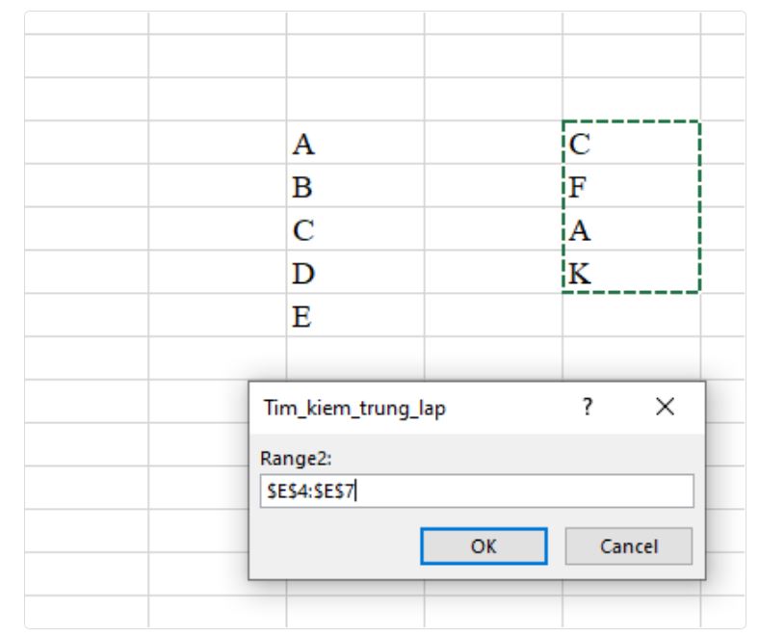Image resolution: width=759 pixels, height=637 pixels.
Task: Select cell containing D
Action: point(354,273)
